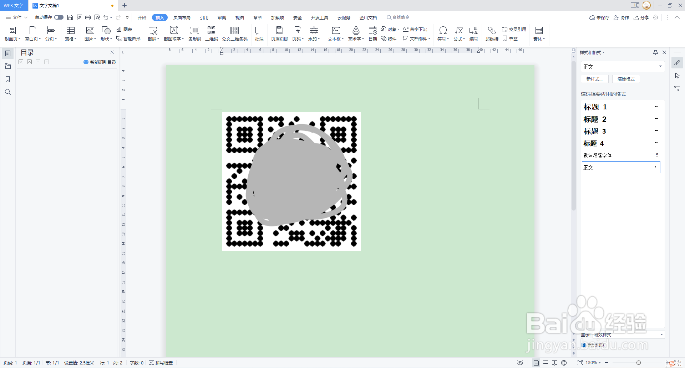Screen dimensions: 685x368
Task: Click the screenshot (截屏) tool
Action: (x=153, y=34)
